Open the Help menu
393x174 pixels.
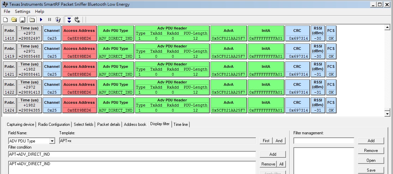click(39, 12)
